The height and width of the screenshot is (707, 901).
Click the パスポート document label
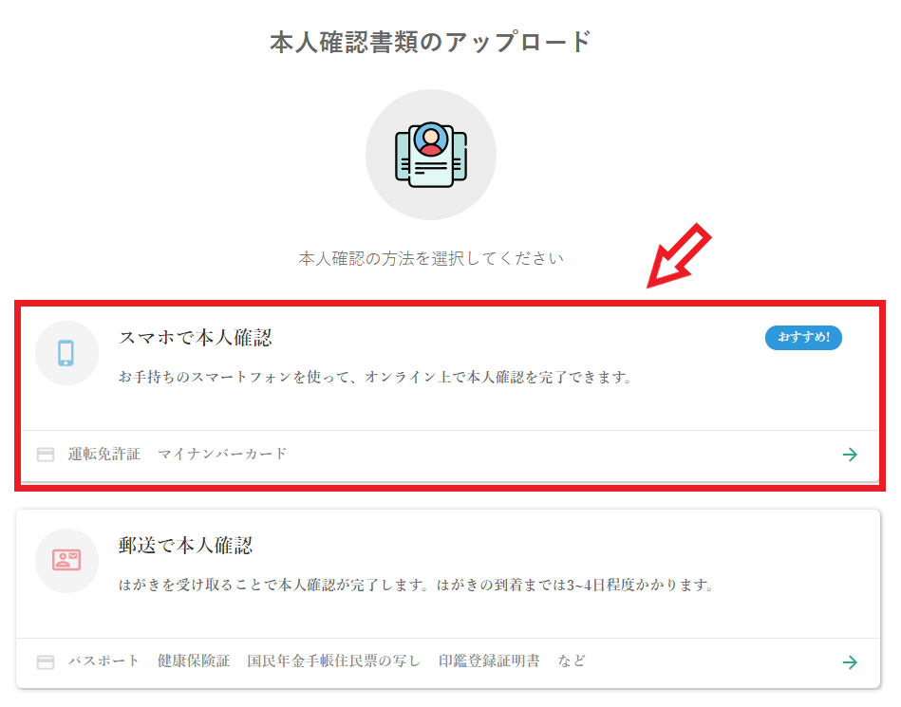(103, 661)
